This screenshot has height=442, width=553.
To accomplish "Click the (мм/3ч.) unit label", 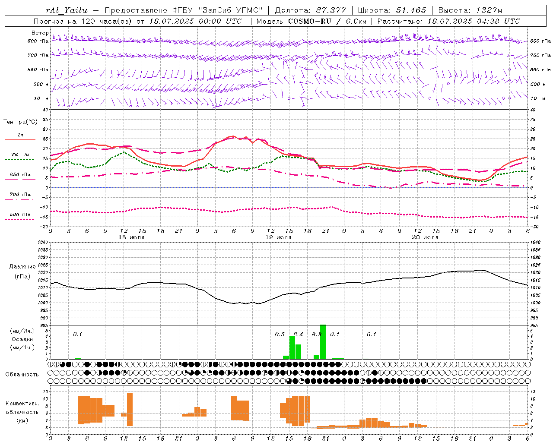I will (22, 331).
